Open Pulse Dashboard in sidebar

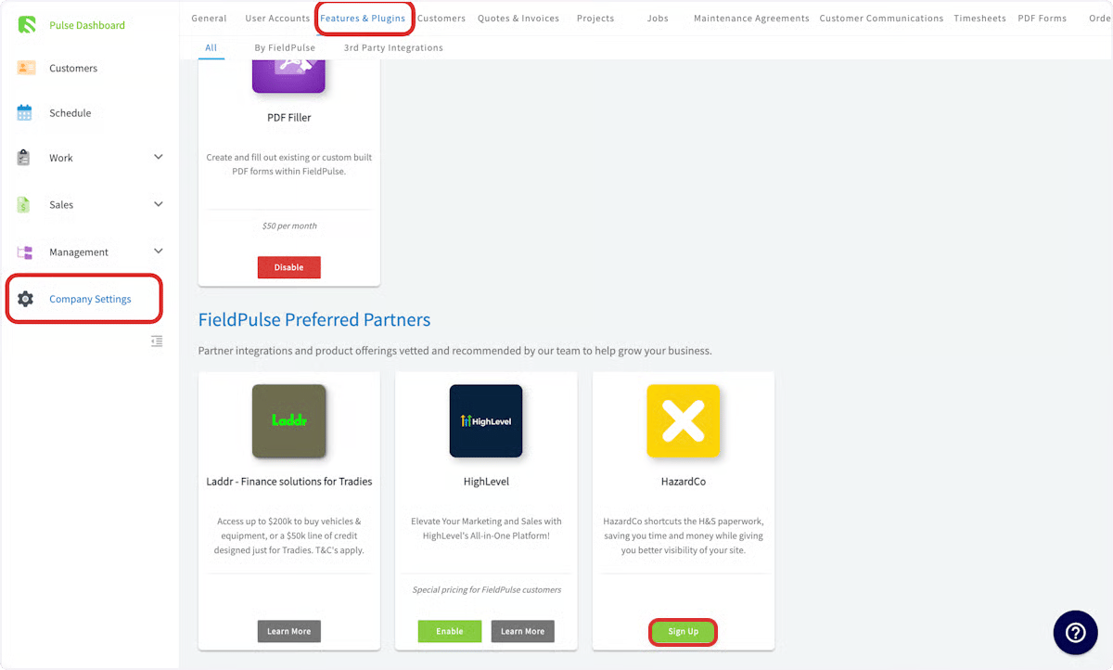point(87,25)
